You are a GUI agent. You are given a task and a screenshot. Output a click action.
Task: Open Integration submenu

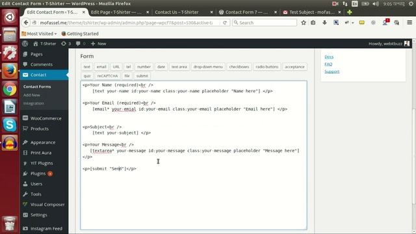tap(33, 103)
